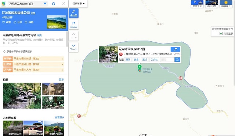235x136 pixels.
Task: Uncheck the 关闭显示 weather checkbox
Action: coord(221,33)
